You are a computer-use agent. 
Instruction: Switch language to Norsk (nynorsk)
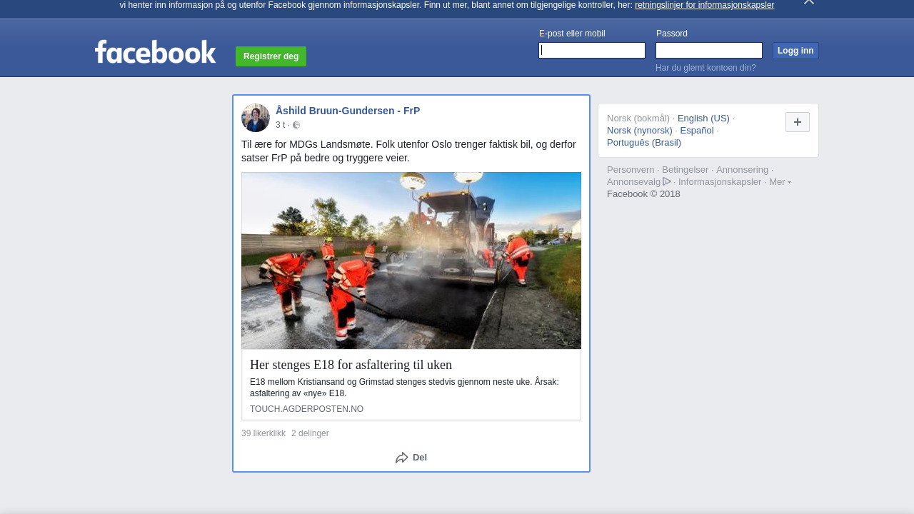point(640,130)
